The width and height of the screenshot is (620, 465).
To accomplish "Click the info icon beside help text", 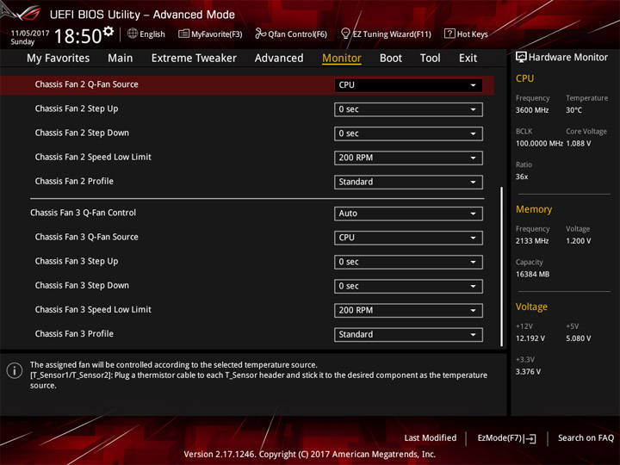I will [x=15, y=371].
